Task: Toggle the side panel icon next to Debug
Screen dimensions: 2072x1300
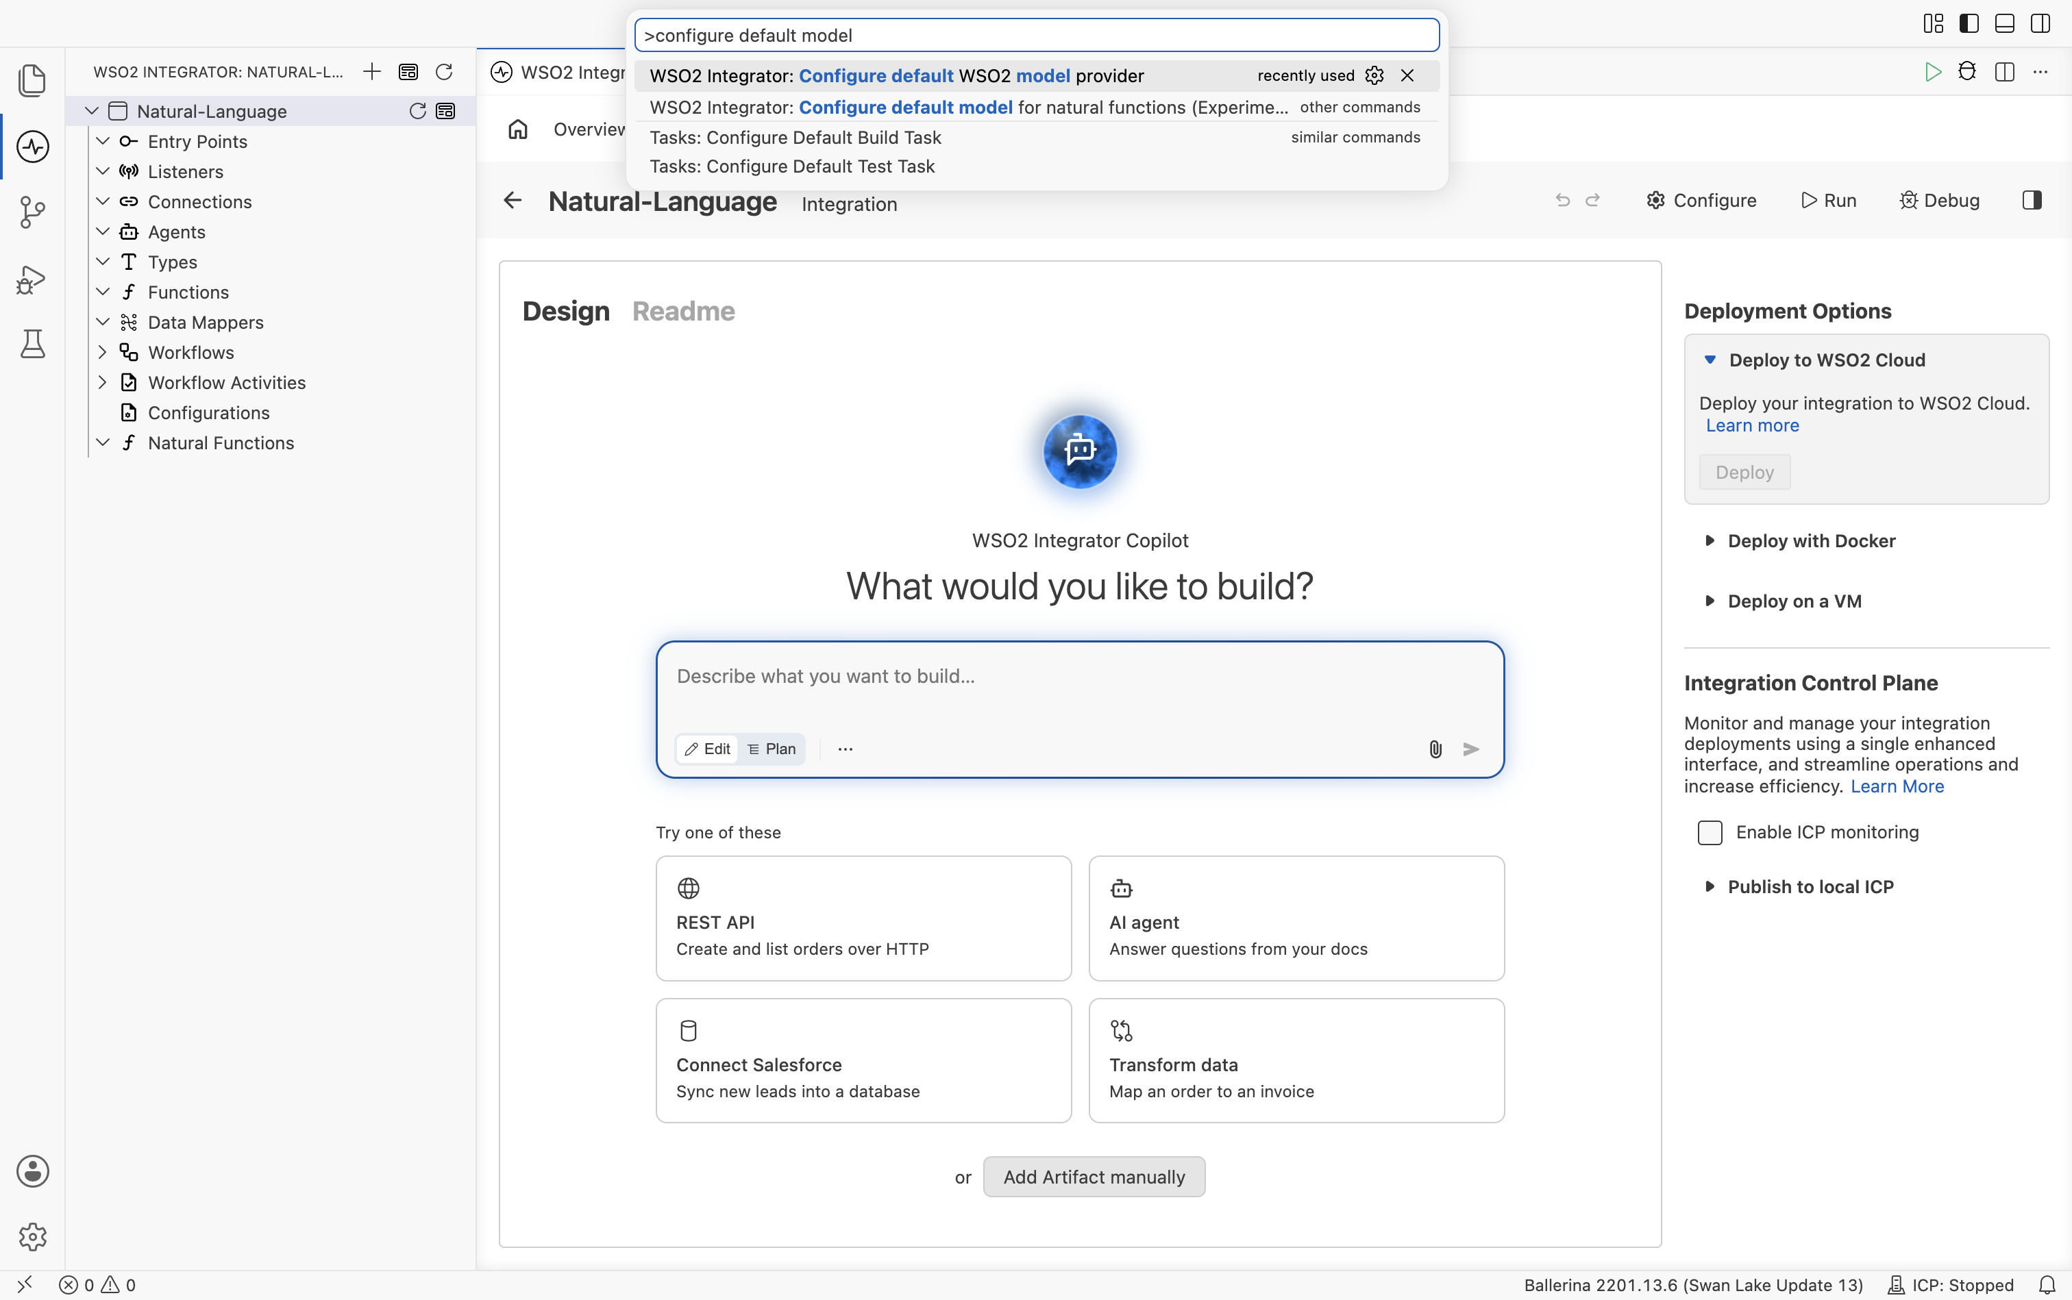Action: 2032,200
